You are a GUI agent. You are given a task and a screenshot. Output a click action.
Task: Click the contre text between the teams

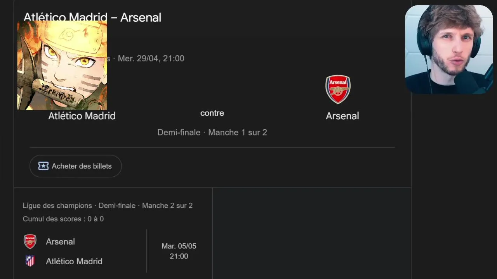point(212,113)
